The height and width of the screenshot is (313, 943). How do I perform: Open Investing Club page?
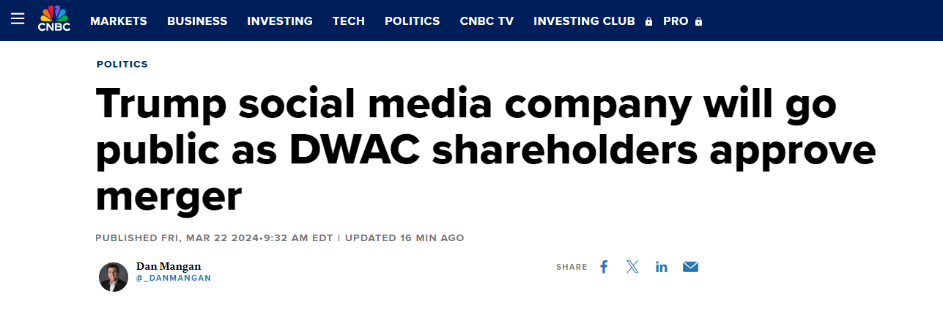point(584,21)
